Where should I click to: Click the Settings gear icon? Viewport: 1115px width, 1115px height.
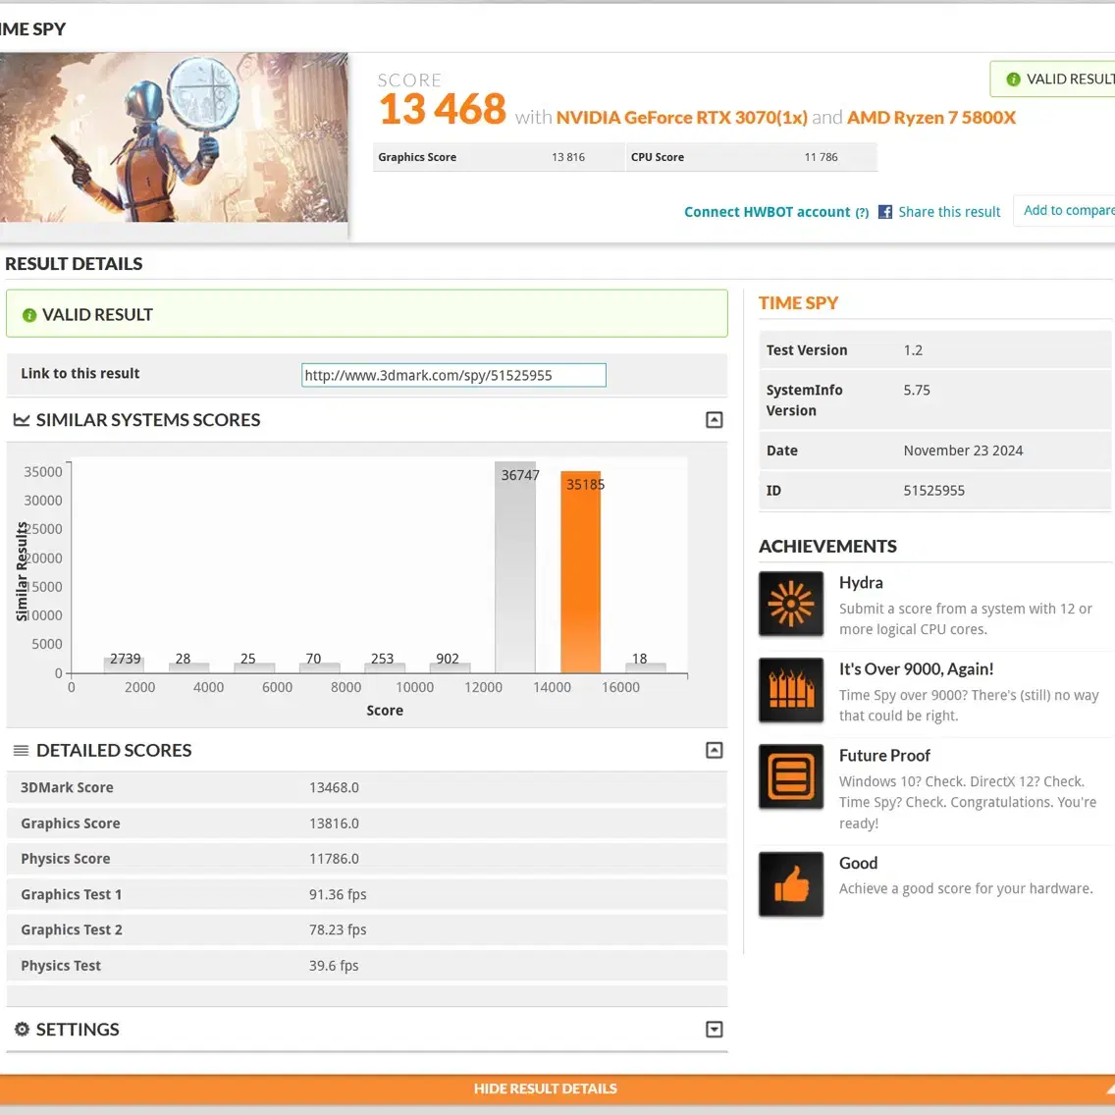click(x=22, y=1029)
